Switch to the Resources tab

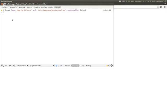13,7
